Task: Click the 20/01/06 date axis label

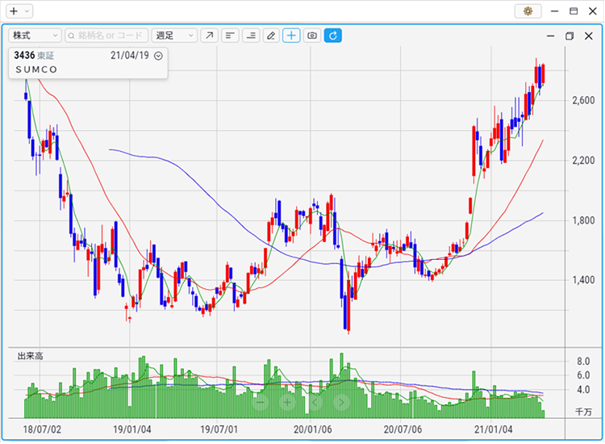Action: 312,429
